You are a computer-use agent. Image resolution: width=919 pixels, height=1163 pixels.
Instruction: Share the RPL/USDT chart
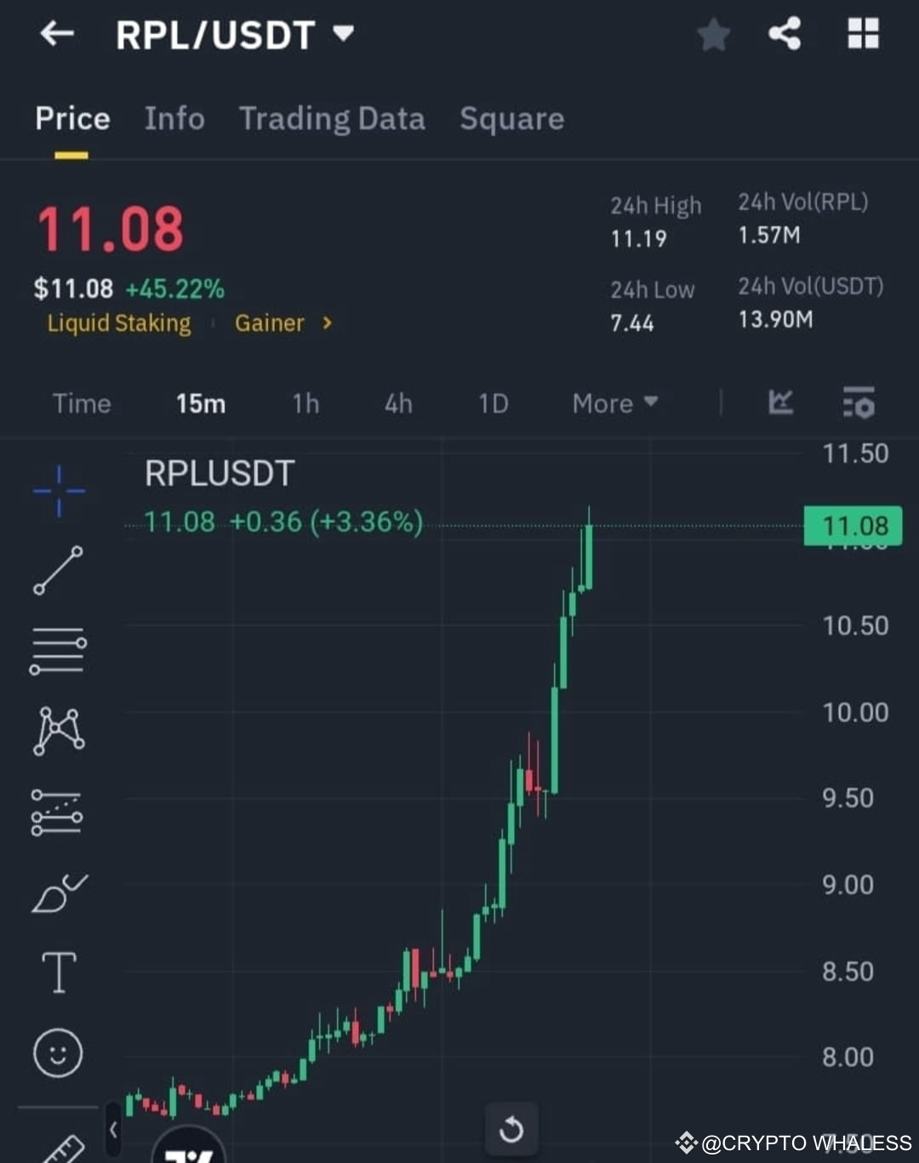pos(784,35)
